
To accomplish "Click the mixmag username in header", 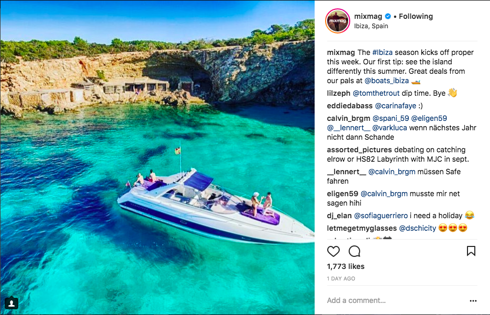I will coord(368,16).
